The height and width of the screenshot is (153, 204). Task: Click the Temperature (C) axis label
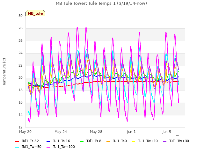[x=4, y=72]
